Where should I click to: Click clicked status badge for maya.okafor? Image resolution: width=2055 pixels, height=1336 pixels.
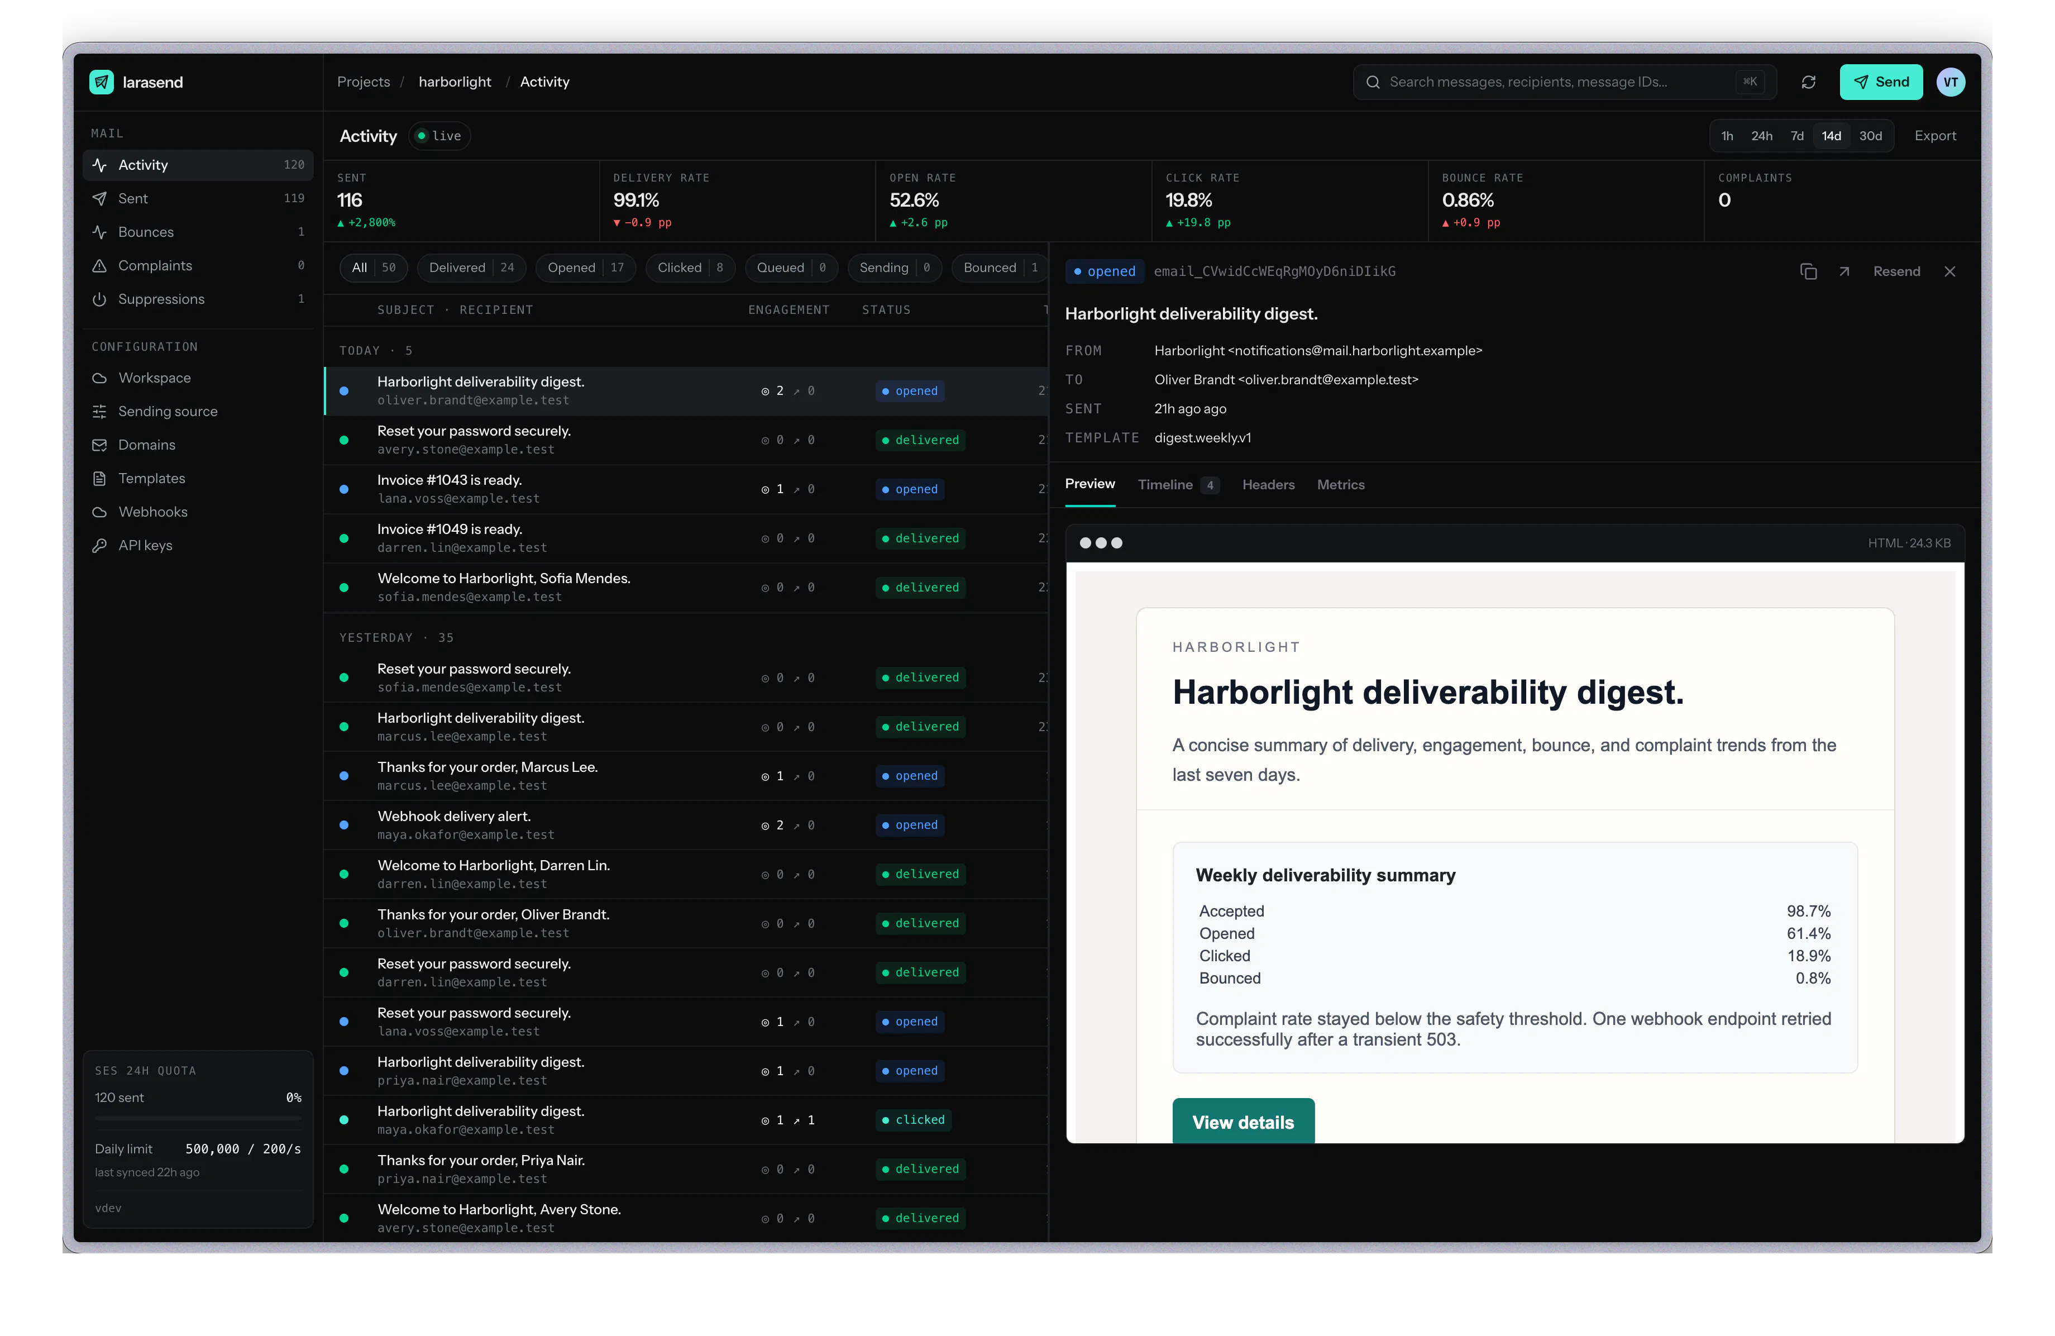coord(912,1120)
